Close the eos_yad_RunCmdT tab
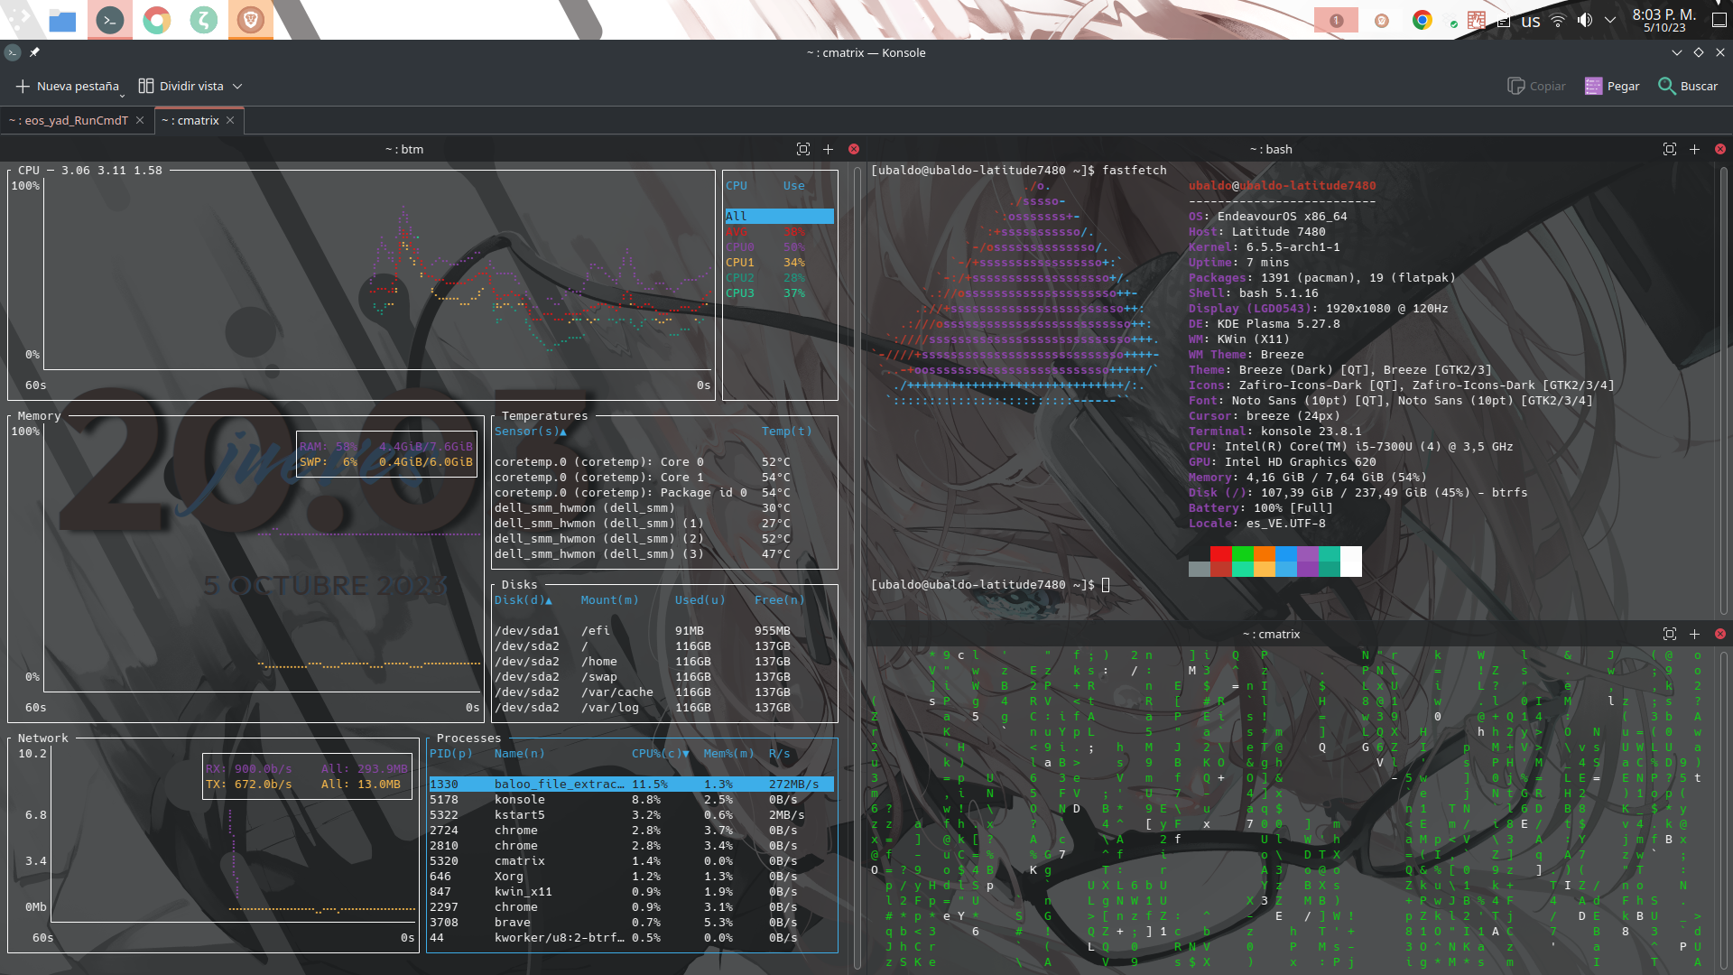 (140, 120)
